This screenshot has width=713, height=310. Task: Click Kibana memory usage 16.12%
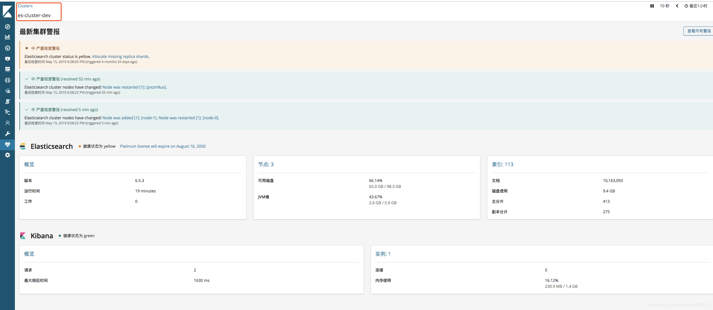(552, 280)
